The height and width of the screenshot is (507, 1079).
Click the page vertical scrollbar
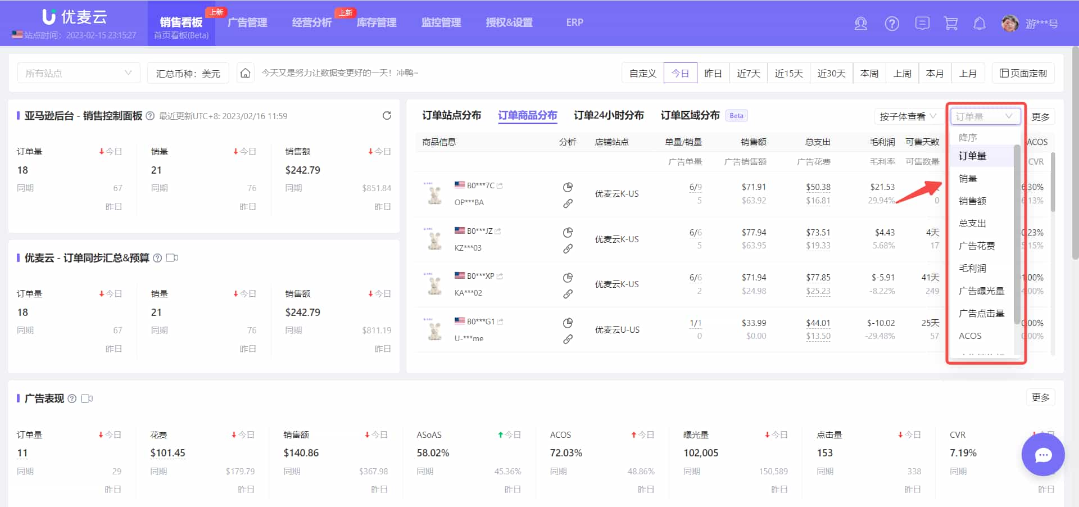(1075, 152)
